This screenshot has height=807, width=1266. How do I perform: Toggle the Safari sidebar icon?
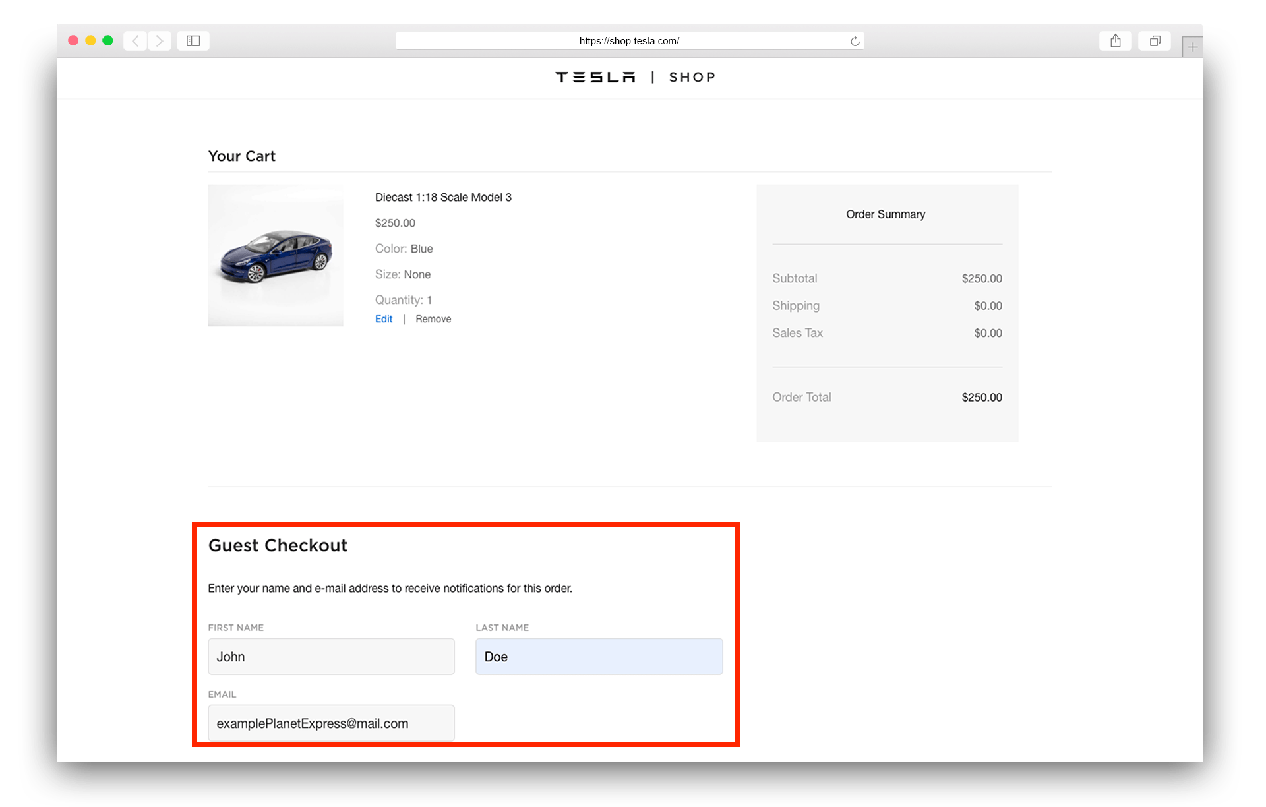pyautogui.click(x=193, y=40)
